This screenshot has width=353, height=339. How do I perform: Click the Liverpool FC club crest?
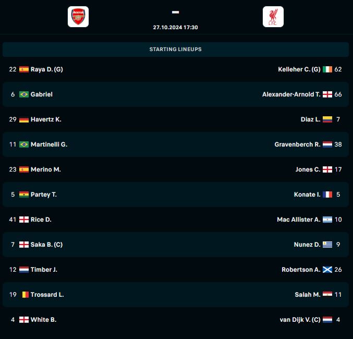pos(273,17)
